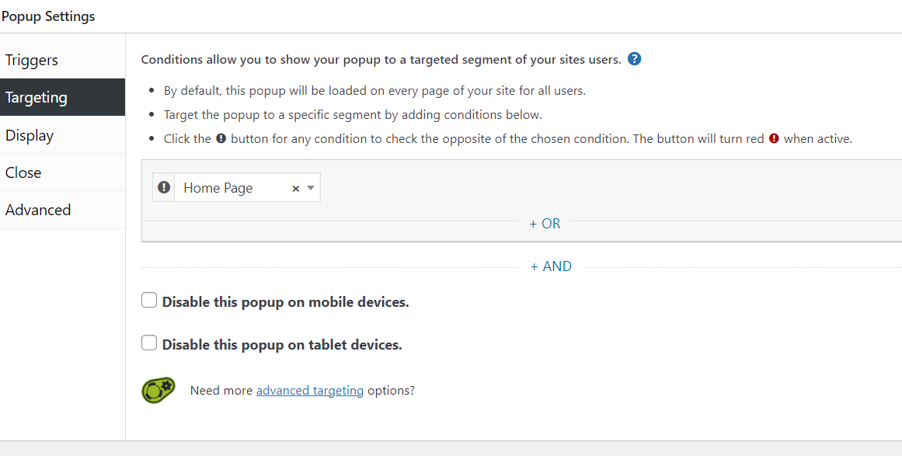Select the Targeting tab
This screenshot has height=456, width=902.
pyautogui.click(x=37, y=97)
